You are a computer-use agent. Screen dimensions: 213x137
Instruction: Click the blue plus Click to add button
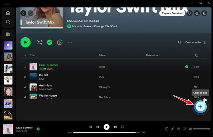pos(200,107)
